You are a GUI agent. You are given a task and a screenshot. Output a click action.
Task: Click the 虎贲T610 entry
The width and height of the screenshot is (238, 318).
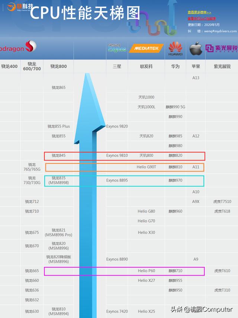[222, 271]
